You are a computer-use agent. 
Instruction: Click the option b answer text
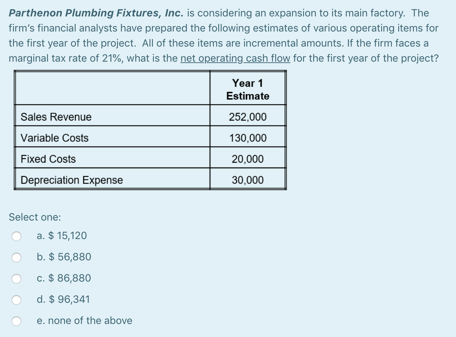[x=64, y=257]
